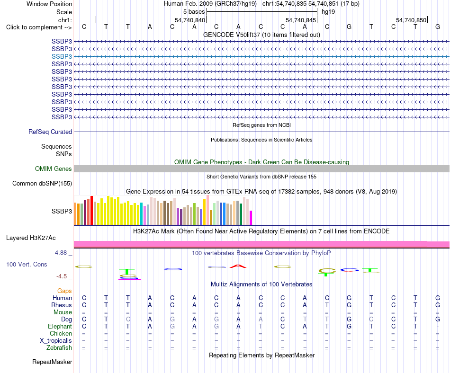This screenshot has height=373, width=450.
Task: Click the Dog alignment row label
Action: (66, 319)
